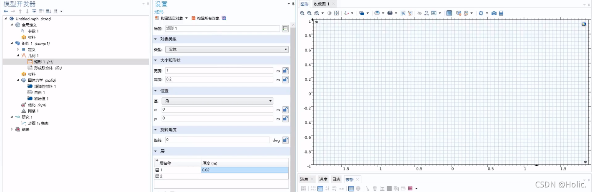Click the 宽度 input field
Image resolution: width=592 pixels, height=192 pixels.
point(219,70)
